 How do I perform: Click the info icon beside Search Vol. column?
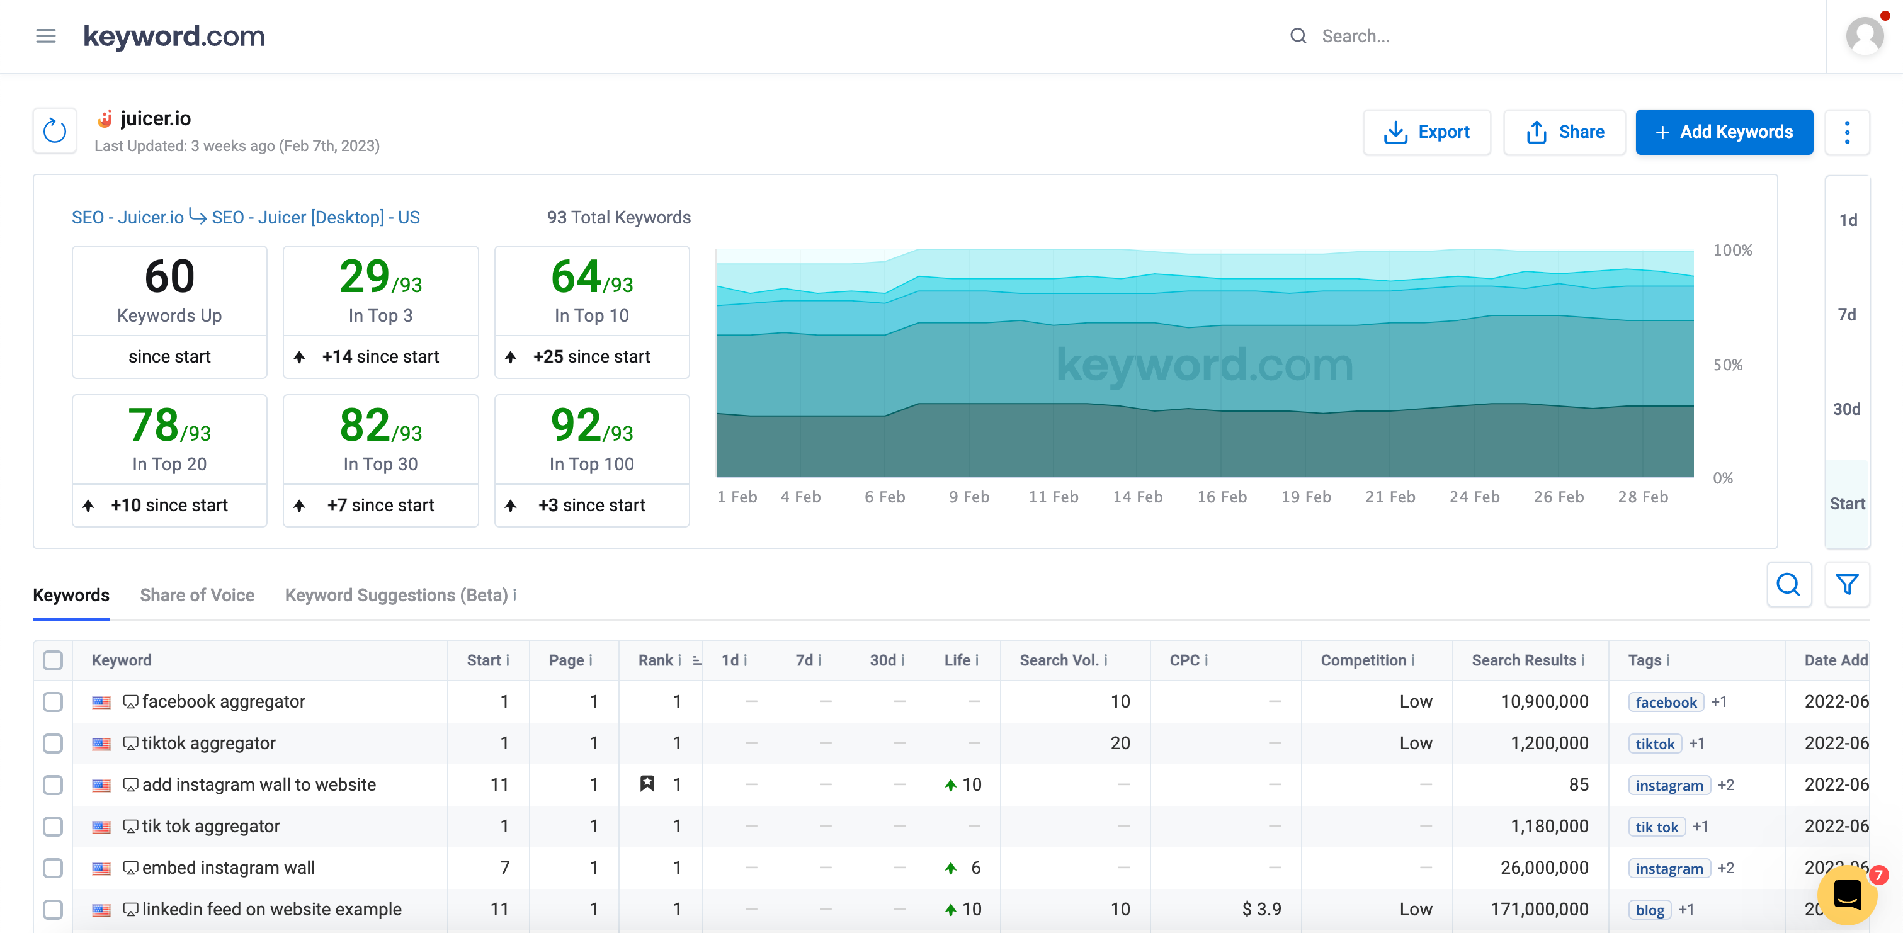(1106, 660)
